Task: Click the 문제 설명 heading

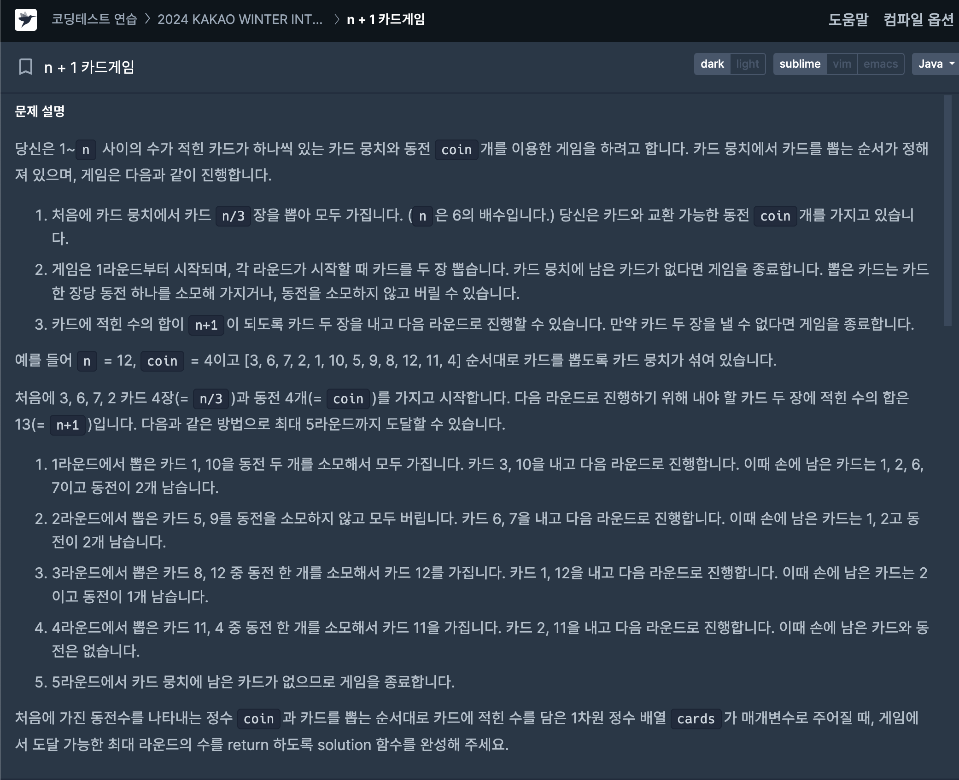Action: pos(40,111)
